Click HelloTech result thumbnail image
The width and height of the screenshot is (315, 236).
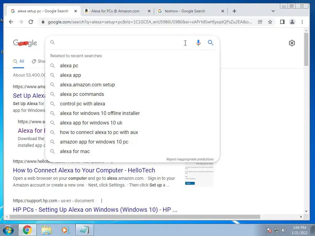[x=199, y=174]
